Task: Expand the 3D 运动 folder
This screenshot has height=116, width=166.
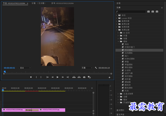Action: 118,33
